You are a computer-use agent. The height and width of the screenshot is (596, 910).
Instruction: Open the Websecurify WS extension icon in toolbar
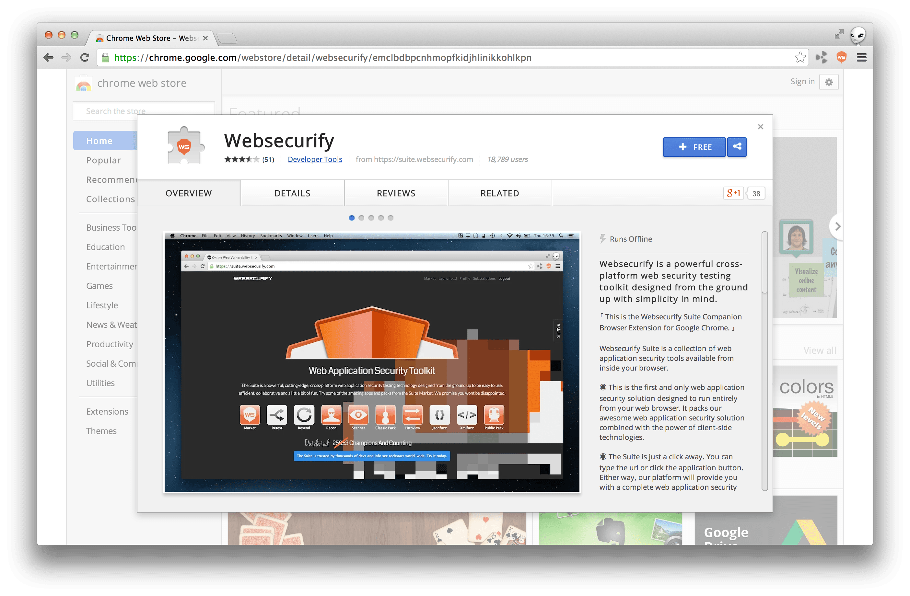841,58
